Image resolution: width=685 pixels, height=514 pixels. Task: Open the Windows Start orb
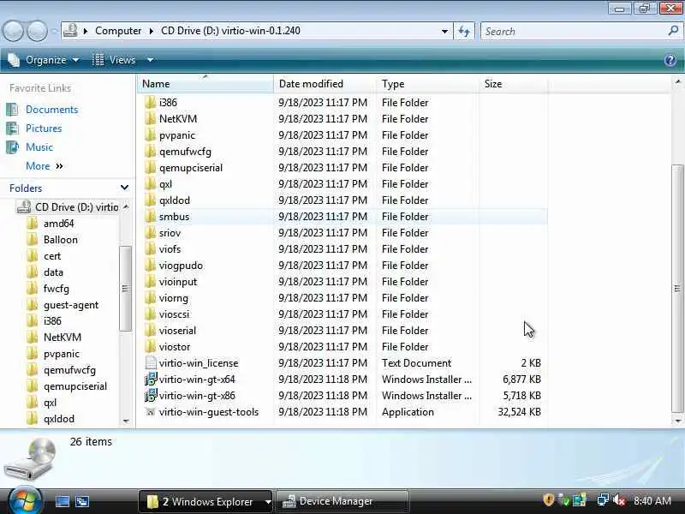(24, 500)
